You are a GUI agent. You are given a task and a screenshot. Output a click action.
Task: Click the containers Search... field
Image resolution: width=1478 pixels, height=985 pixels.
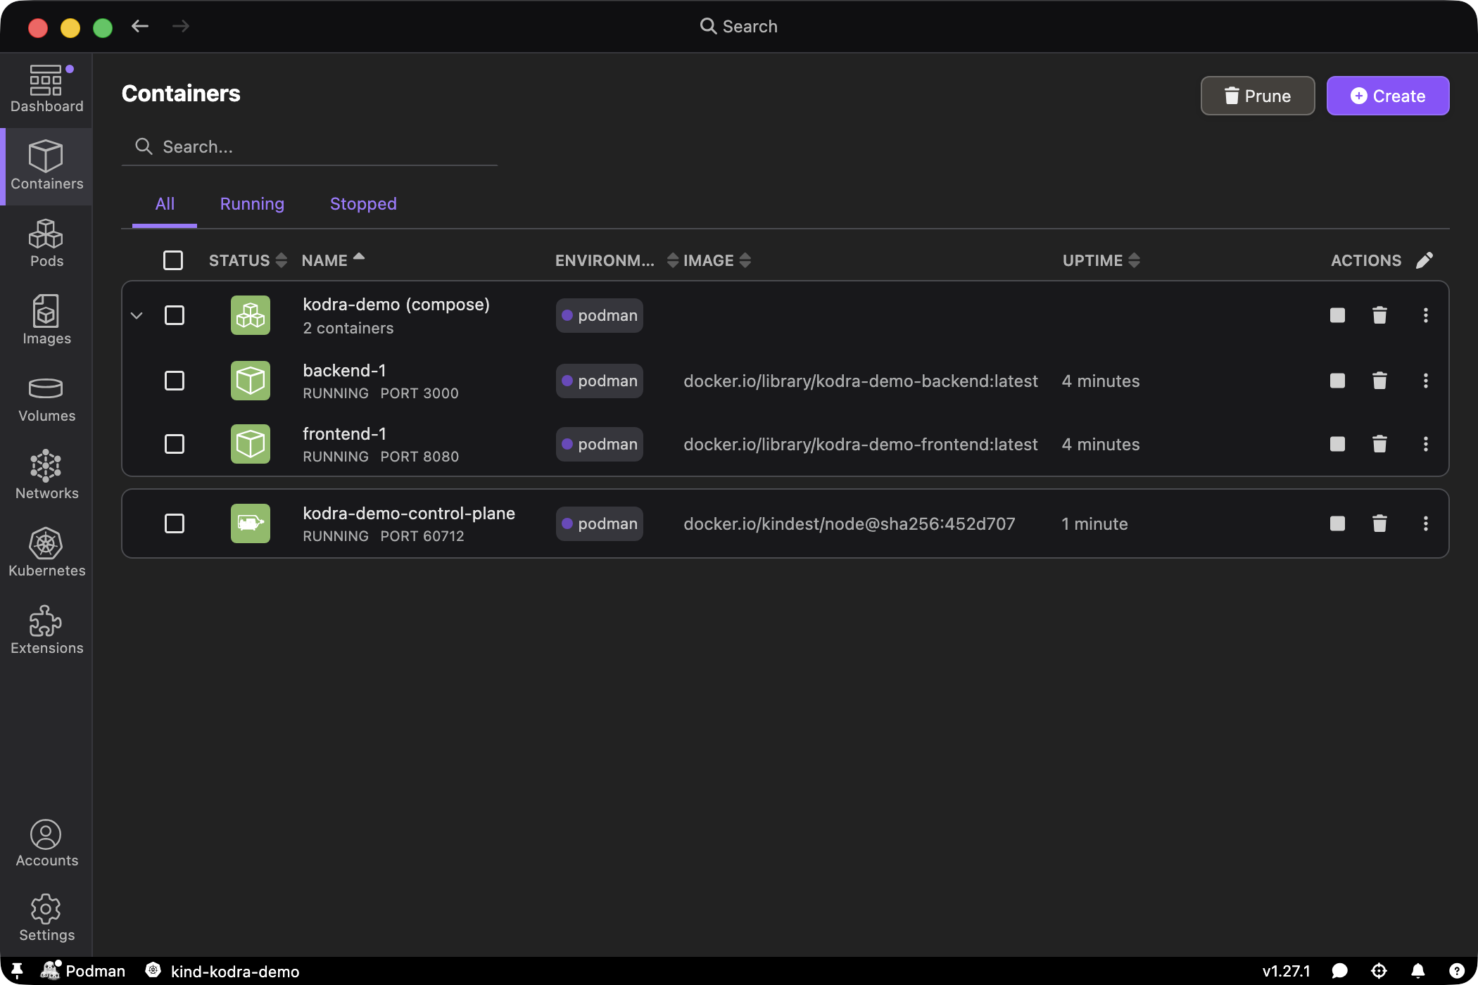click(x=310, y=146)
